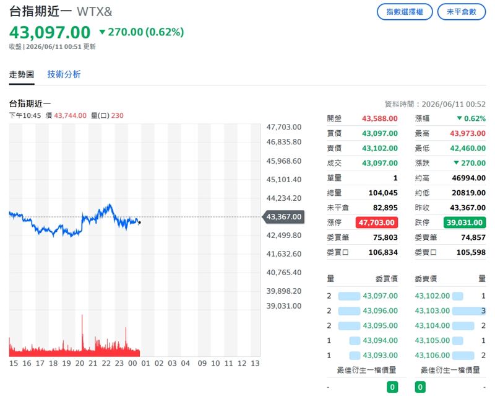
Task: Click bid price 43,097.00 in the order book
Action: point(380,296)
